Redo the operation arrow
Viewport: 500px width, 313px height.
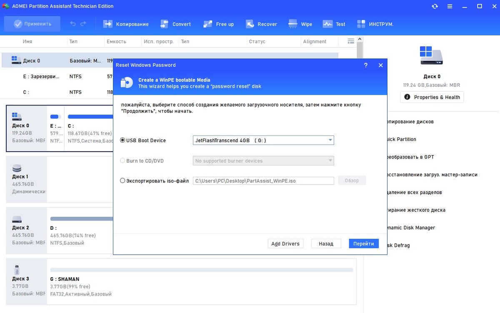coord(83,24)
